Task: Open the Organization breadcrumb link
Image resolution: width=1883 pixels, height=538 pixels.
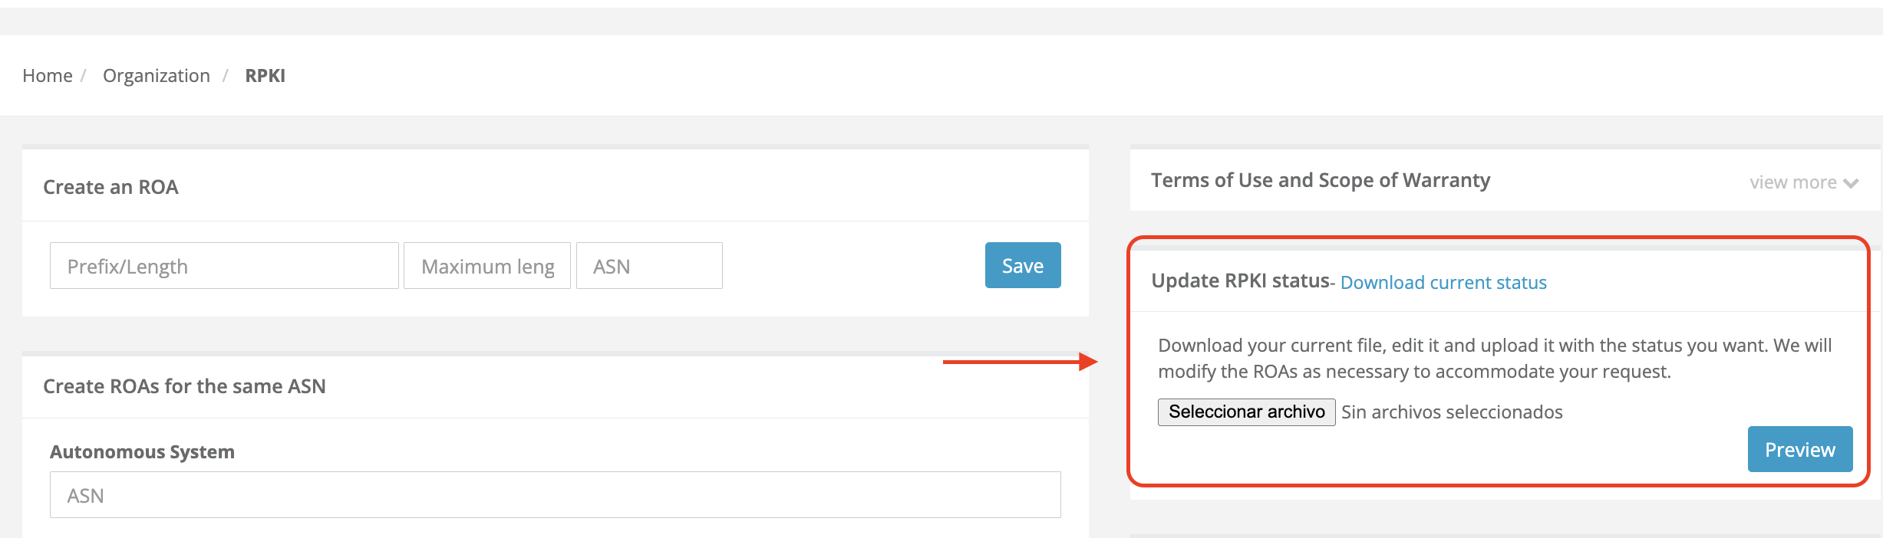Action: point(156,76)
